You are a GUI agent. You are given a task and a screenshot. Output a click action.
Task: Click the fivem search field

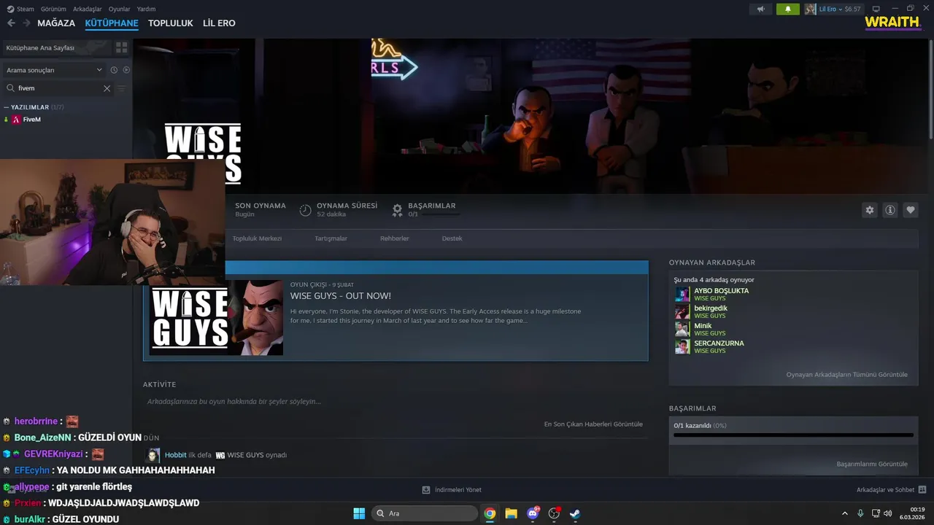(x=57, y=88)
